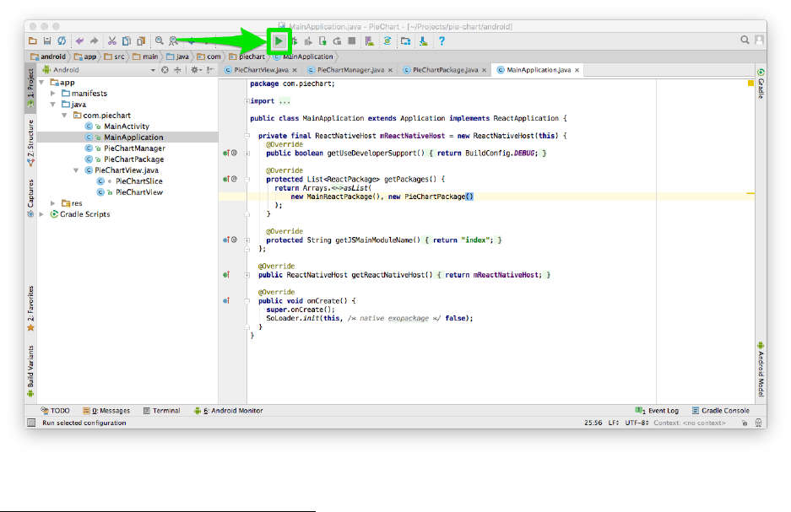Click the search magnifier at top right
The width and height of the screenshot is (791, 512).
(x=745, y=40)
